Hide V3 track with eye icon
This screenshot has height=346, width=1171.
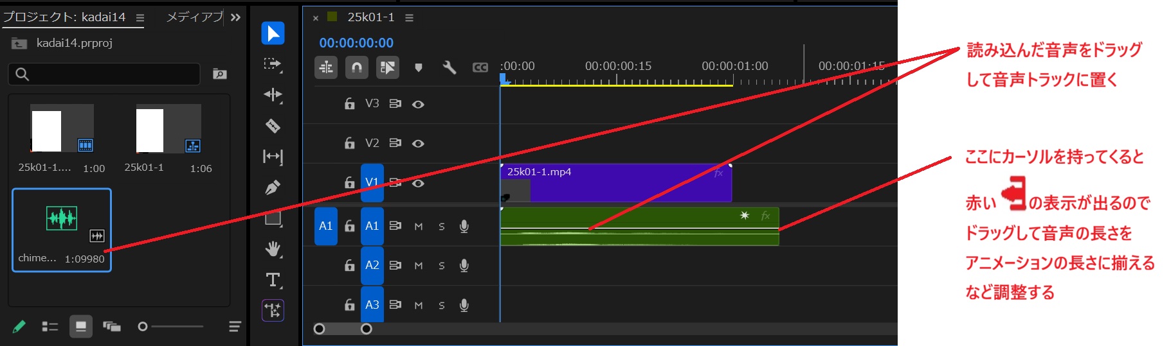(x=418, y=104)
